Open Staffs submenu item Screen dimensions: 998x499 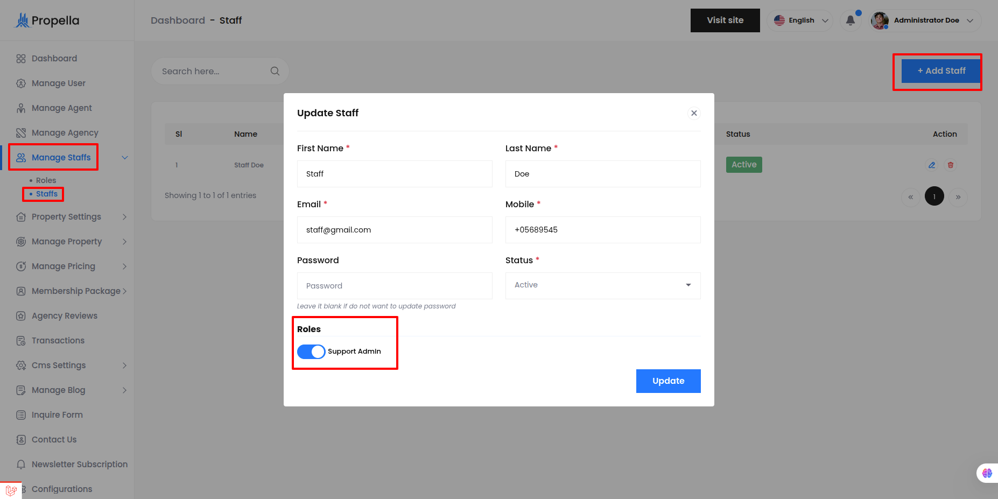(47, 194)
